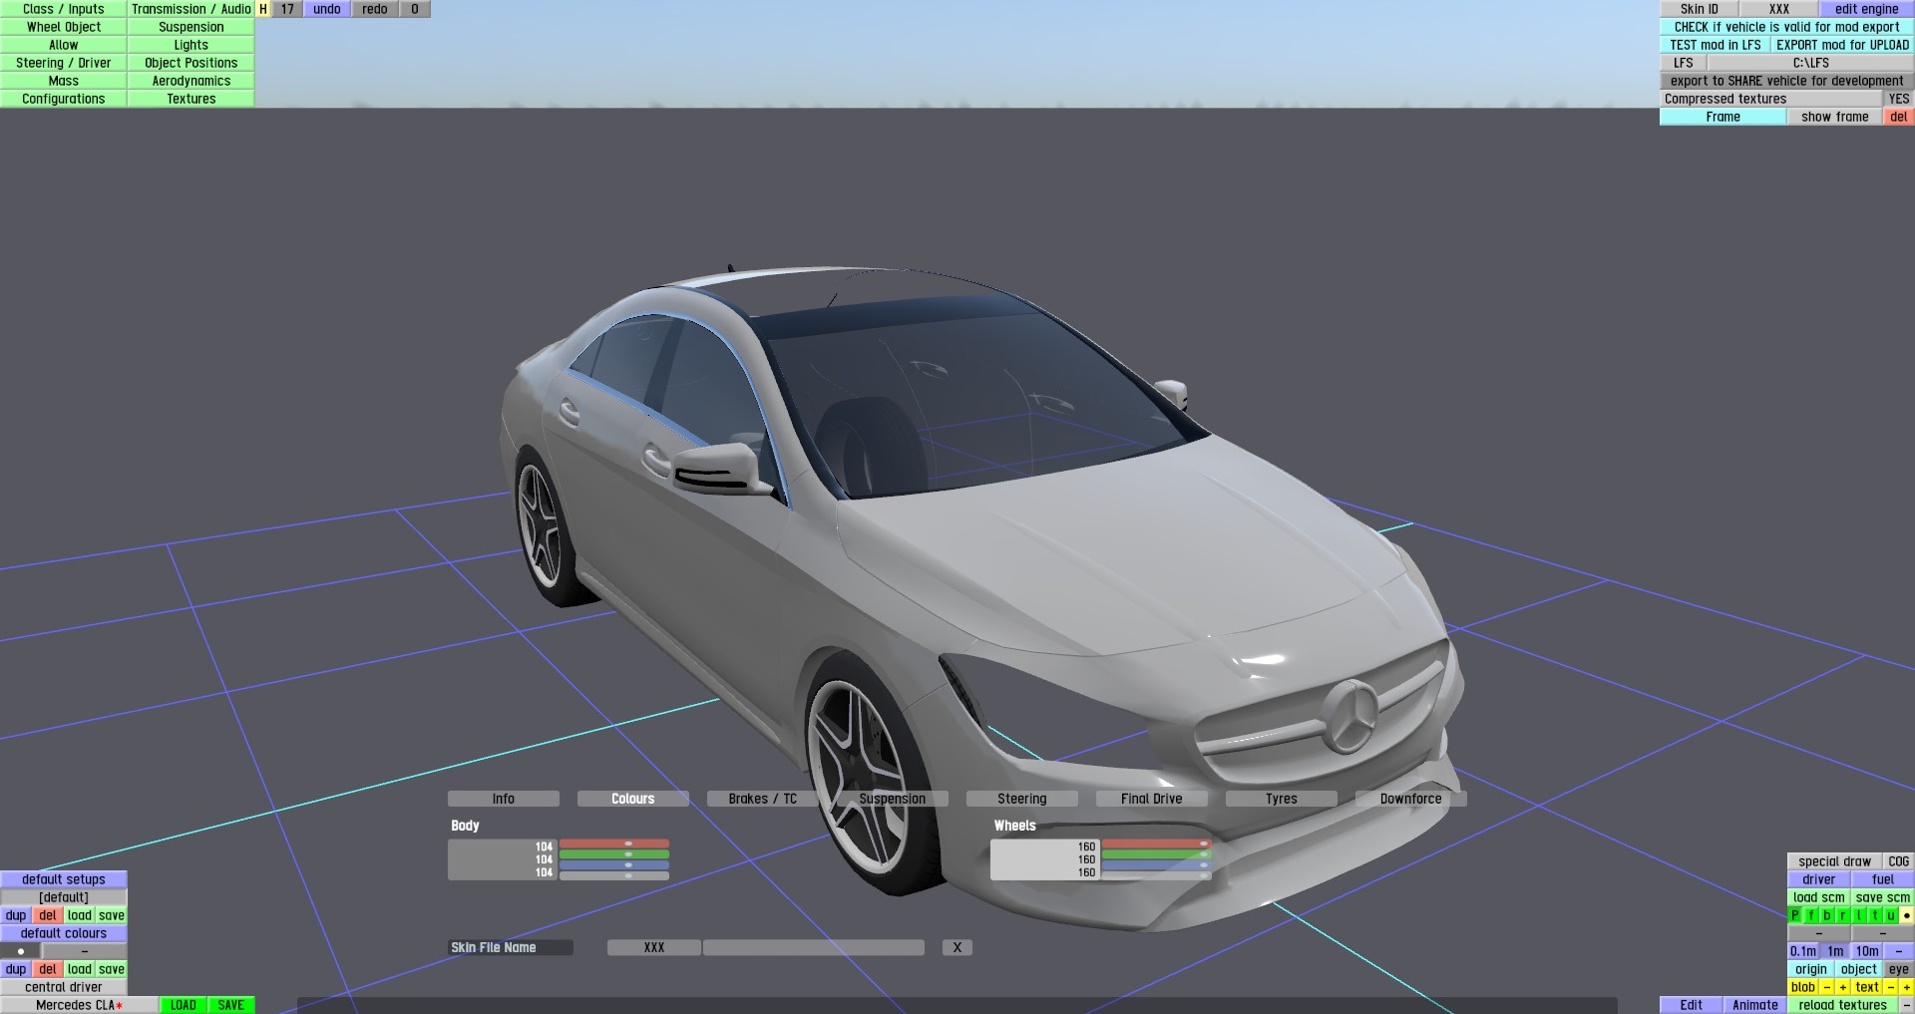This screenshot has width=1915, height=1014.
Task: Toggle COG display
Action: 1899,861
